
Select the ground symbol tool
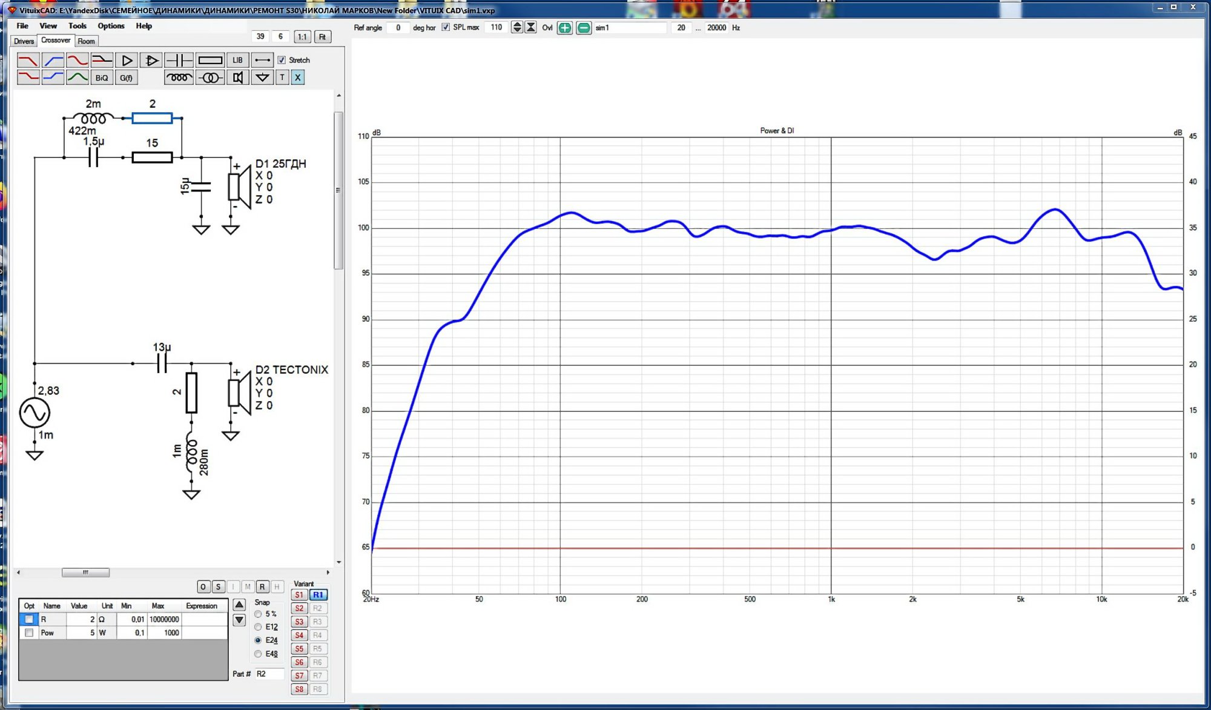point(262,78)
